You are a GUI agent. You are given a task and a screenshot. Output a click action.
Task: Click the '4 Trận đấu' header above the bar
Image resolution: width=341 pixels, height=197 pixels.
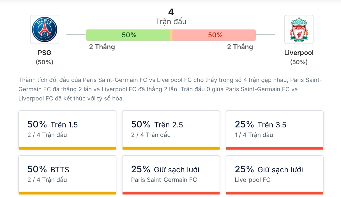170,16
